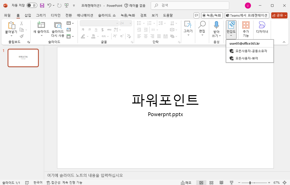Apply bulleted list formatting
Viewport: 290px width, 185px height.
[139, 23]
